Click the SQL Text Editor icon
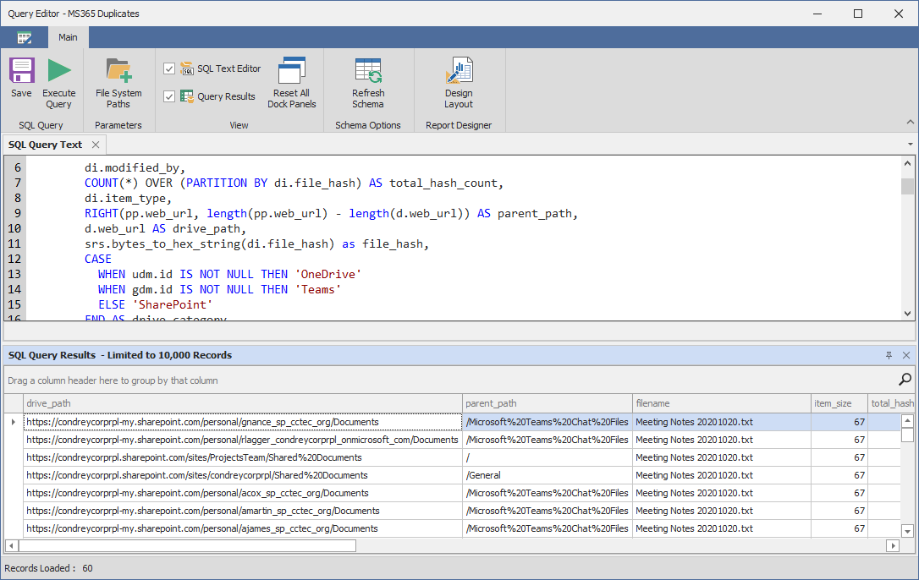Viewport: 919px width, 580px height. (x=187, y=68)
